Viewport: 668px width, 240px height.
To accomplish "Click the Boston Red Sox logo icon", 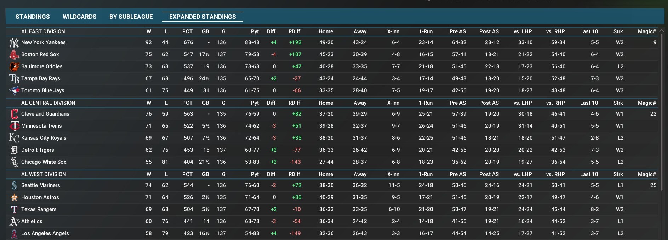I will (x=14, y=55).
